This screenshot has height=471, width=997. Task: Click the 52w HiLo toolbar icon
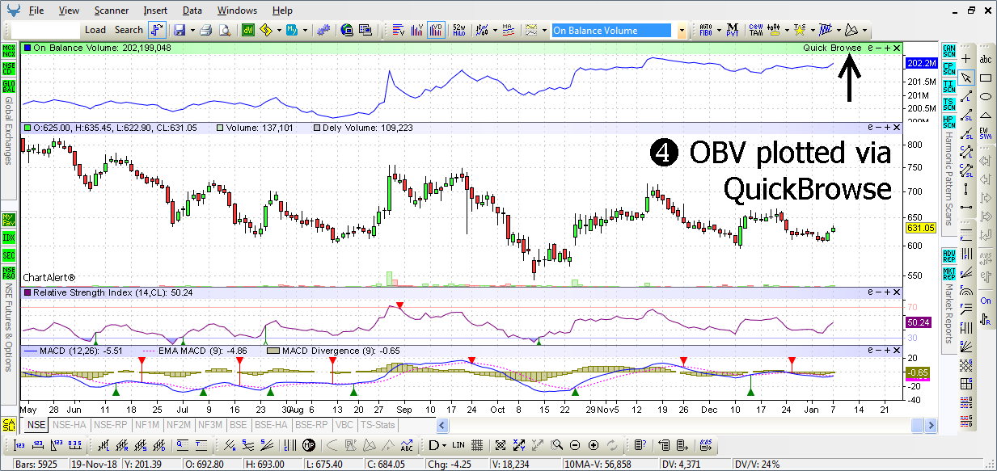point(459,30)
